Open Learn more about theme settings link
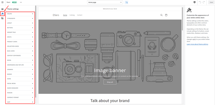Screen dimensions: 215x105 click(x=197, y=44)
